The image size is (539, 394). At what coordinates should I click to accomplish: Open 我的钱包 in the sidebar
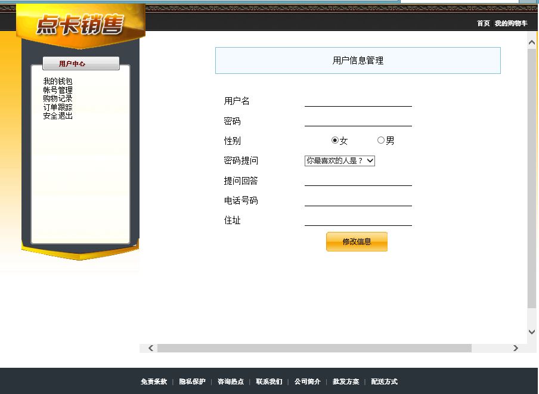point(58,81)
